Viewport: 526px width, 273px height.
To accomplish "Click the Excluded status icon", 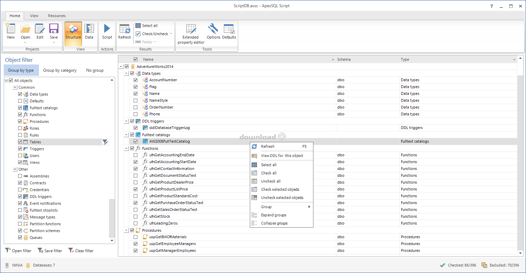I will pyautogui.click(x=484, y=265).
